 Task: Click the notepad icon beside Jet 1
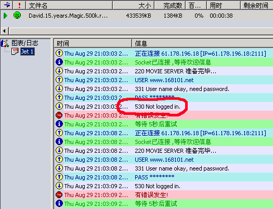(15, 51)
